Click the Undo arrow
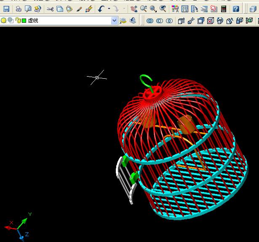The image size is (259, 242). [x=101, y=9]
